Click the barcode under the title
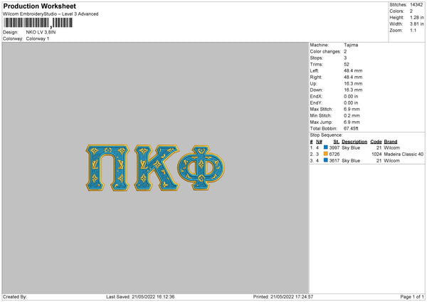Screen dimensions: 427x302 (x=38, y=23)
